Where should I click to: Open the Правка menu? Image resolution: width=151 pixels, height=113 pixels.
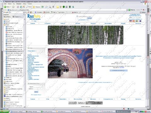pos(10,4)
